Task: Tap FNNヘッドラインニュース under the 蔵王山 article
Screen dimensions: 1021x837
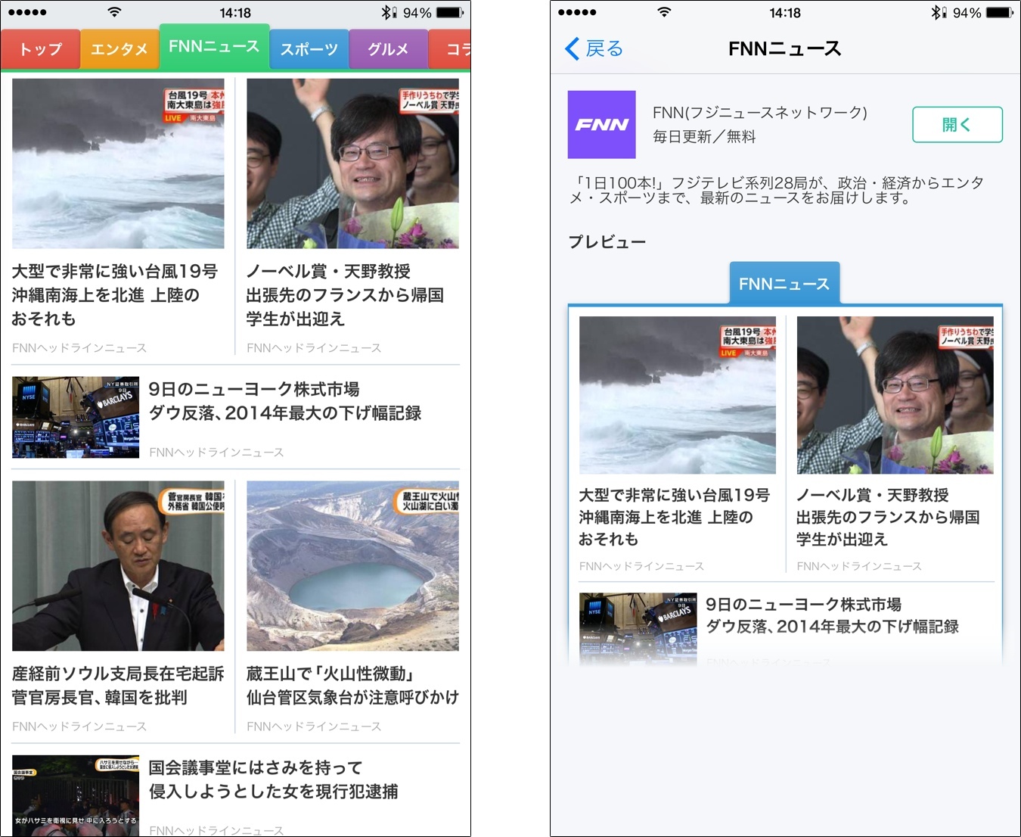Action: point(314,727)
